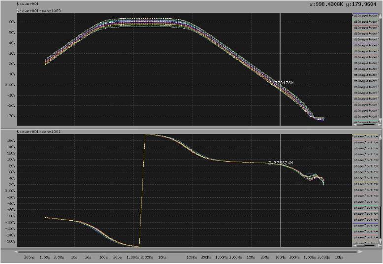Click the left arrow under the phase legend list
Viewport: 383px width, 264px height.
[x=354, y=245]
